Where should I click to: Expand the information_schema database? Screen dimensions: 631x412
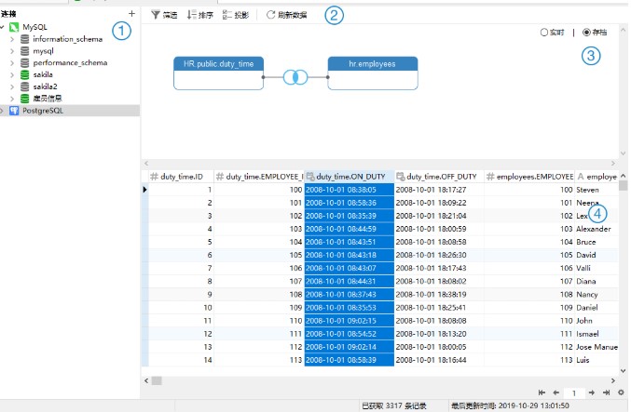11,39
